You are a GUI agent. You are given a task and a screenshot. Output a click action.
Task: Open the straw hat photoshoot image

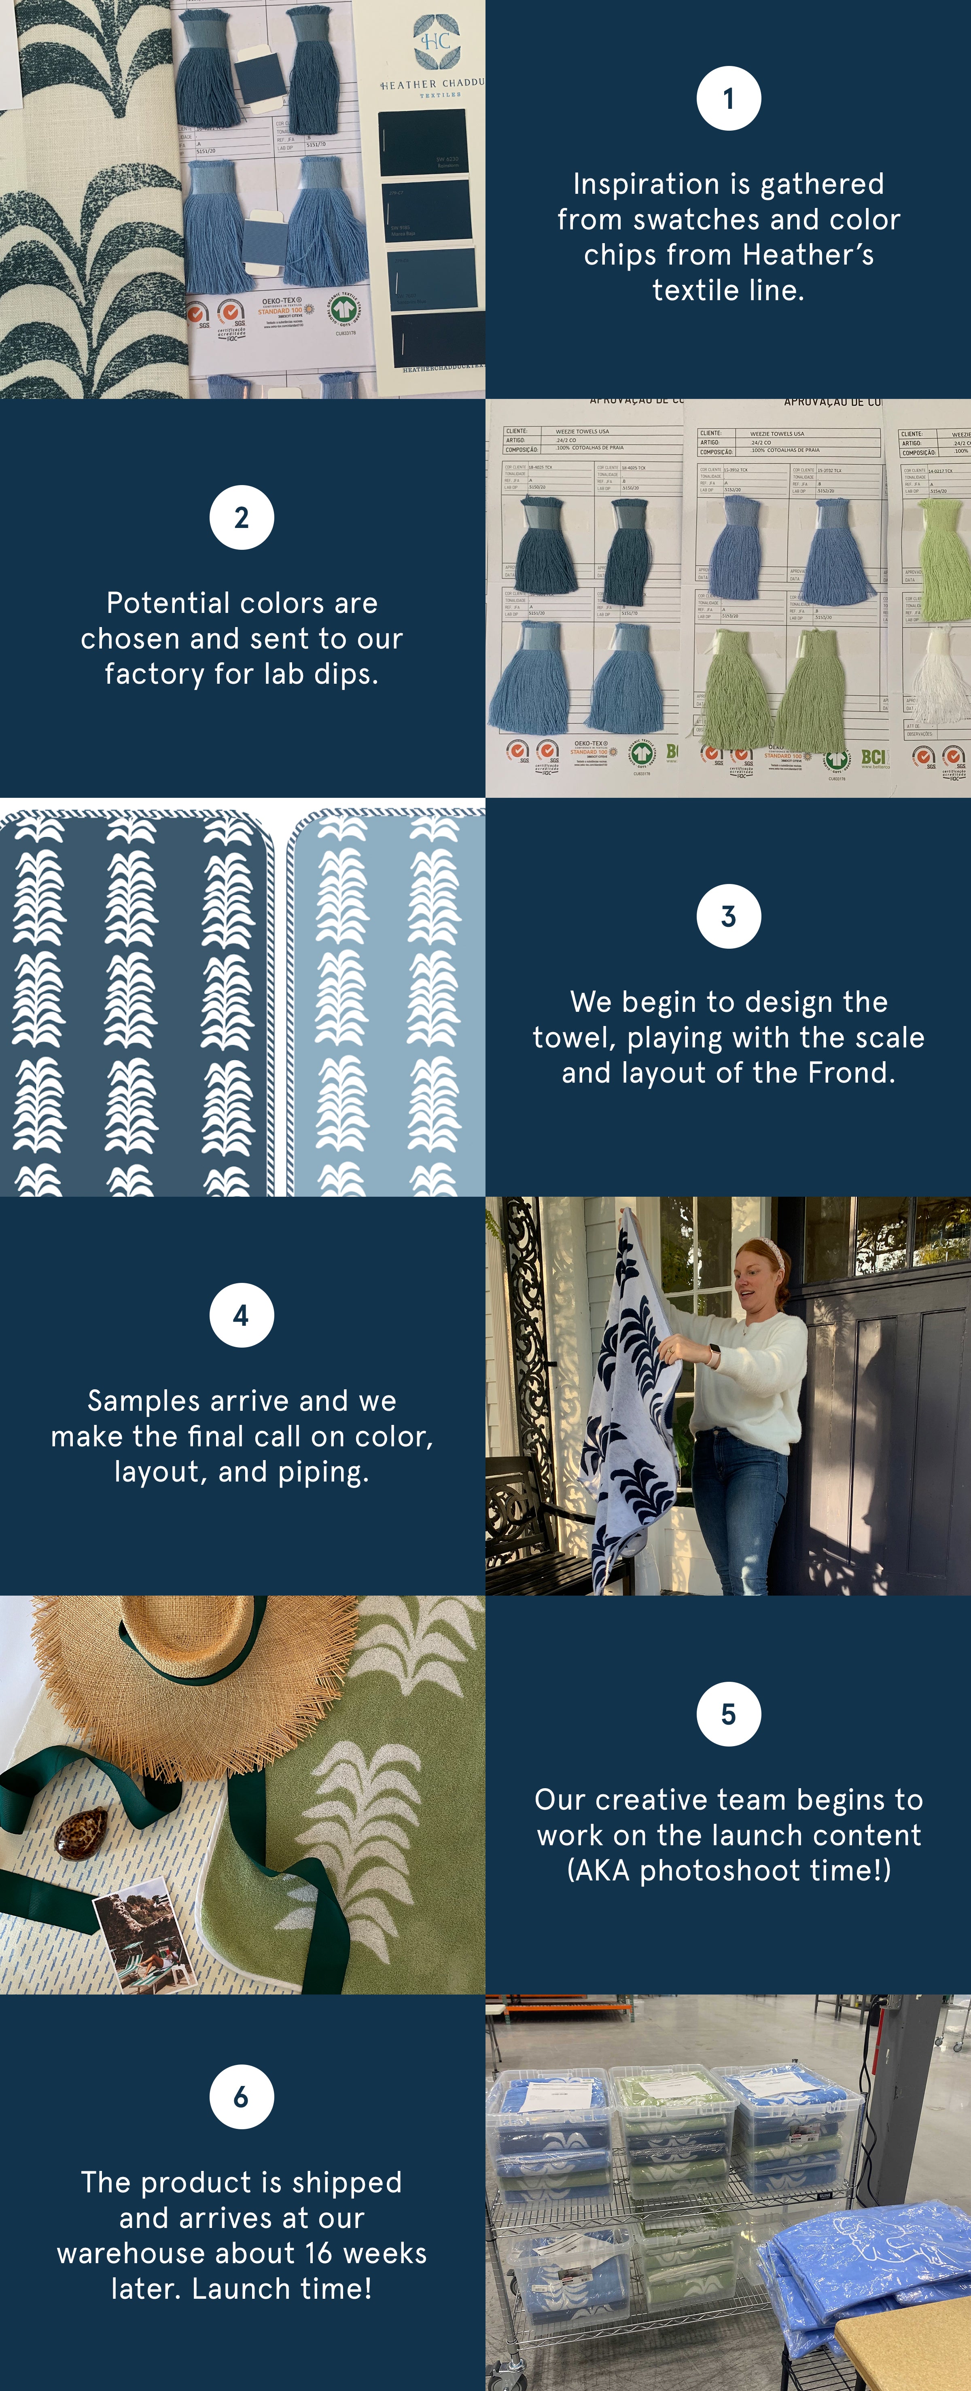242,1795
